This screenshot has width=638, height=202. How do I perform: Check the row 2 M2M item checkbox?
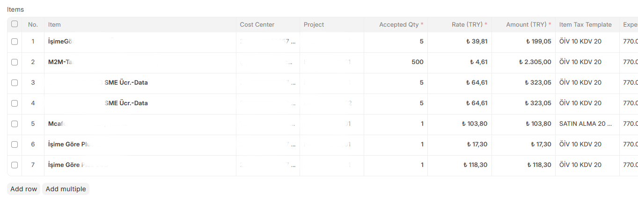(15, 62)
